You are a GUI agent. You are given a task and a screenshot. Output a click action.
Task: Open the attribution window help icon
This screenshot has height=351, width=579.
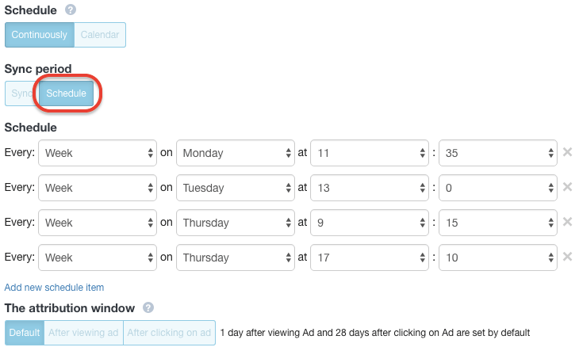[x=148, y=307]
